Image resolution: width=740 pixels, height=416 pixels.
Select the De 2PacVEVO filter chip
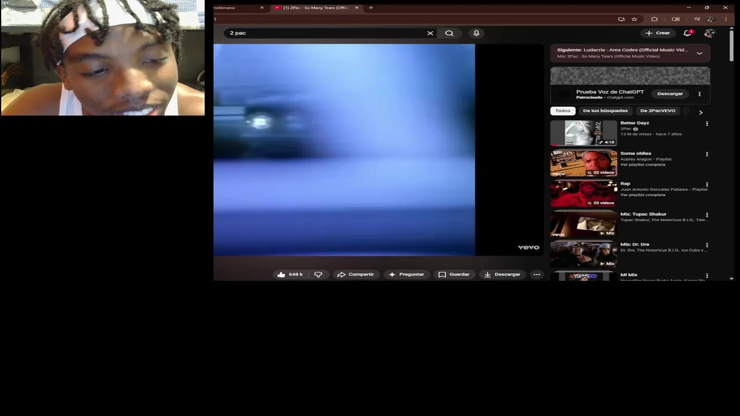click(658, 111)
